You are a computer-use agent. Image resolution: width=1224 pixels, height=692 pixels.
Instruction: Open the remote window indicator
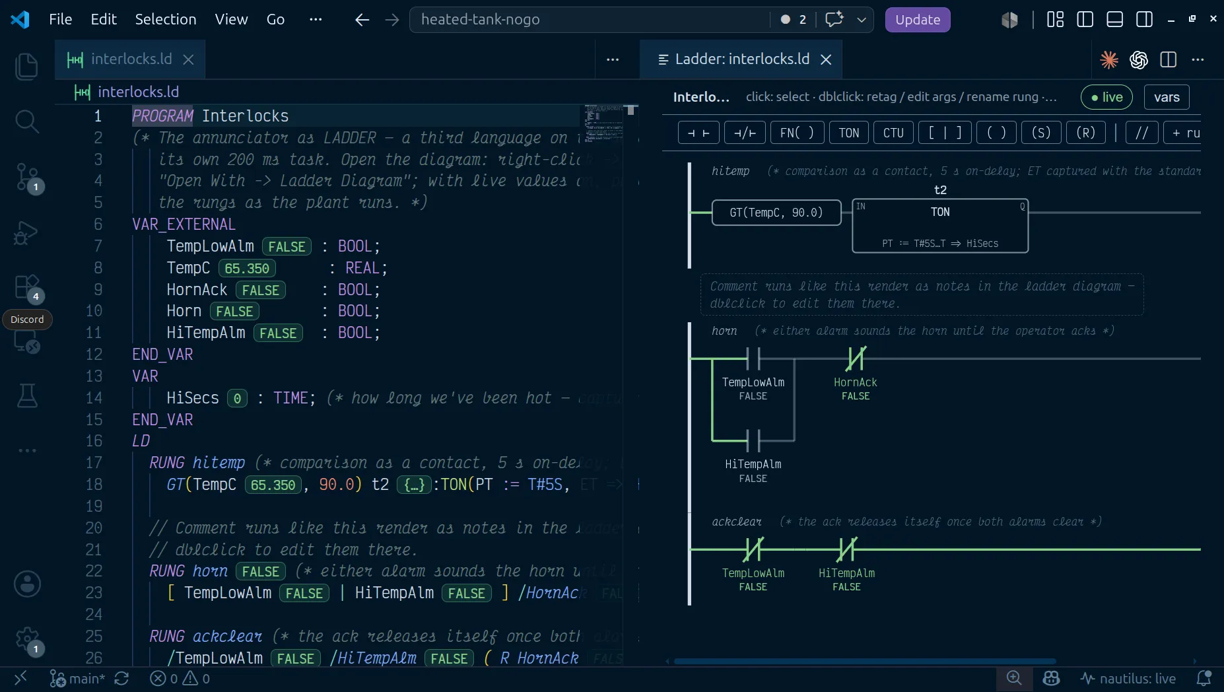[20, 679]
